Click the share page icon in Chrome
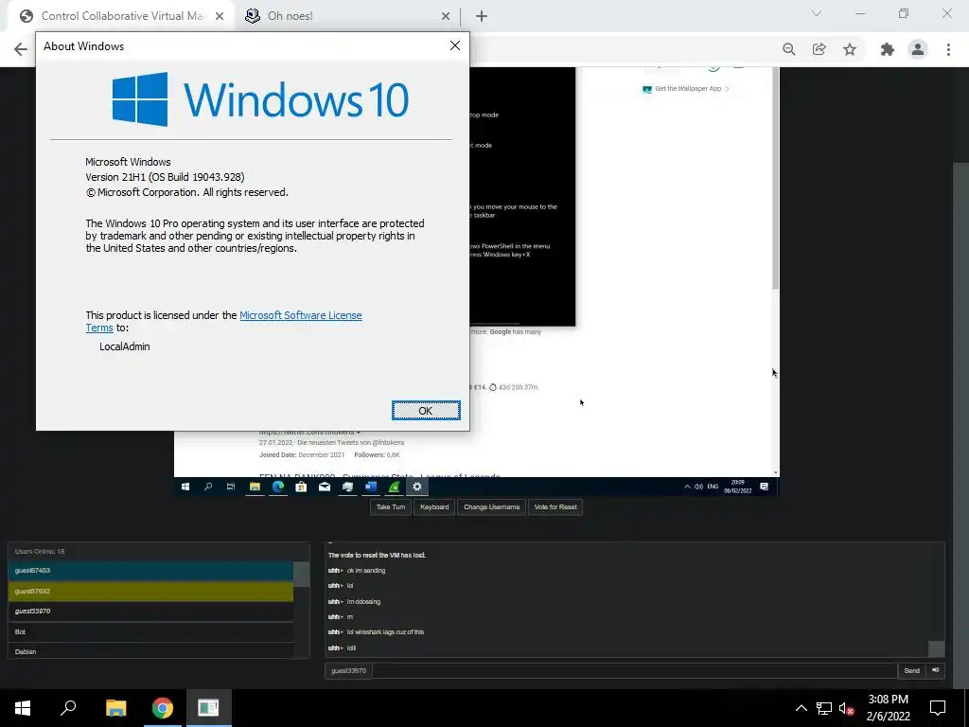969x727 pixels. [x=819, y=49]
